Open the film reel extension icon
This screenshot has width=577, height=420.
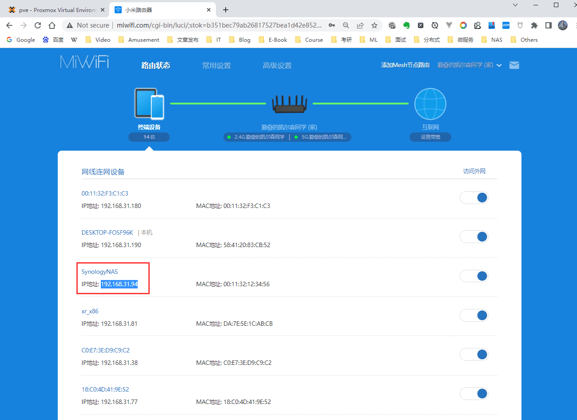(x=392, y=25)
